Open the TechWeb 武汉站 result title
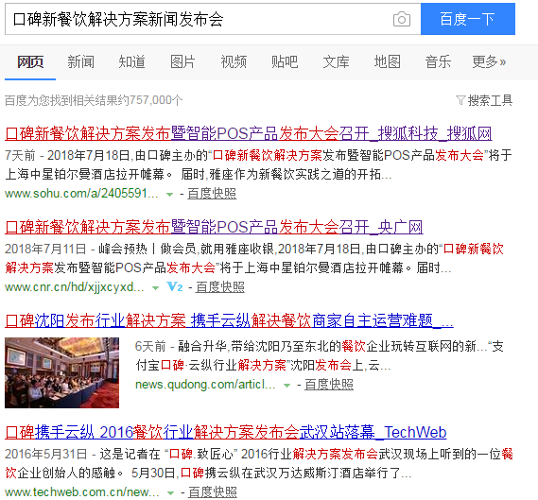Image resolution: width=538 pixels, height=500 pixels. 225,432
